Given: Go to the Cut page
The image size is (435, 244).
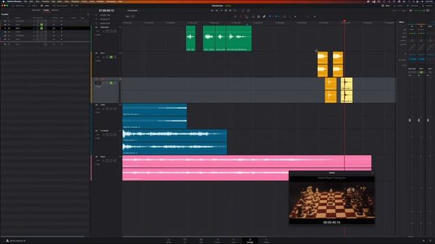Looking at the screenshot, I should pos(185,241).
